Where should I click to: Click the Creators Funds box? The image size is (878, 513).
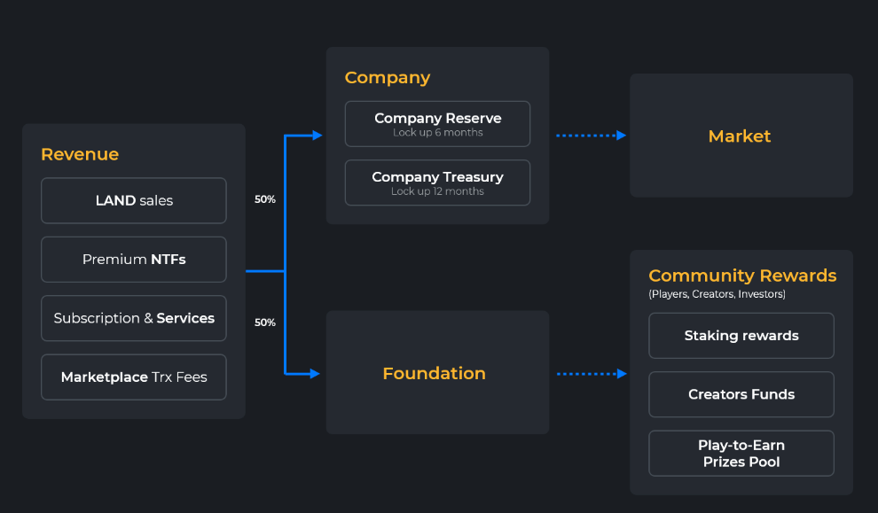741,394
